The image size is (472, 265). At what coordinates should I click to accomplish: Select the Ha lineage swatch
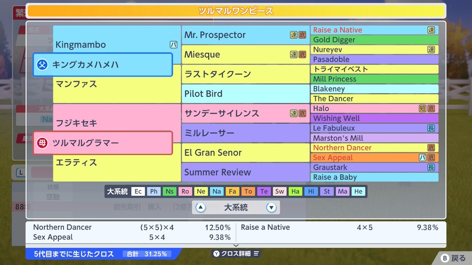(x=295, y=191)
